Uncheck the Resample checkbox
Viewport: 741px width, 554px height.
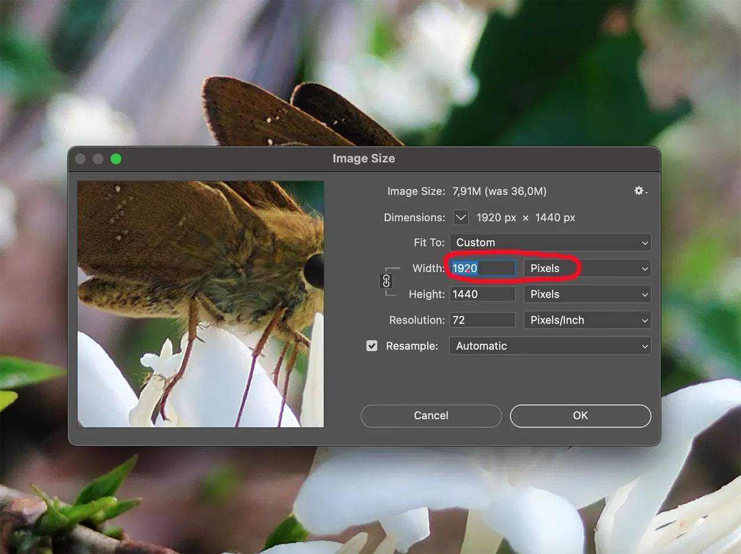tap(372, 346)
